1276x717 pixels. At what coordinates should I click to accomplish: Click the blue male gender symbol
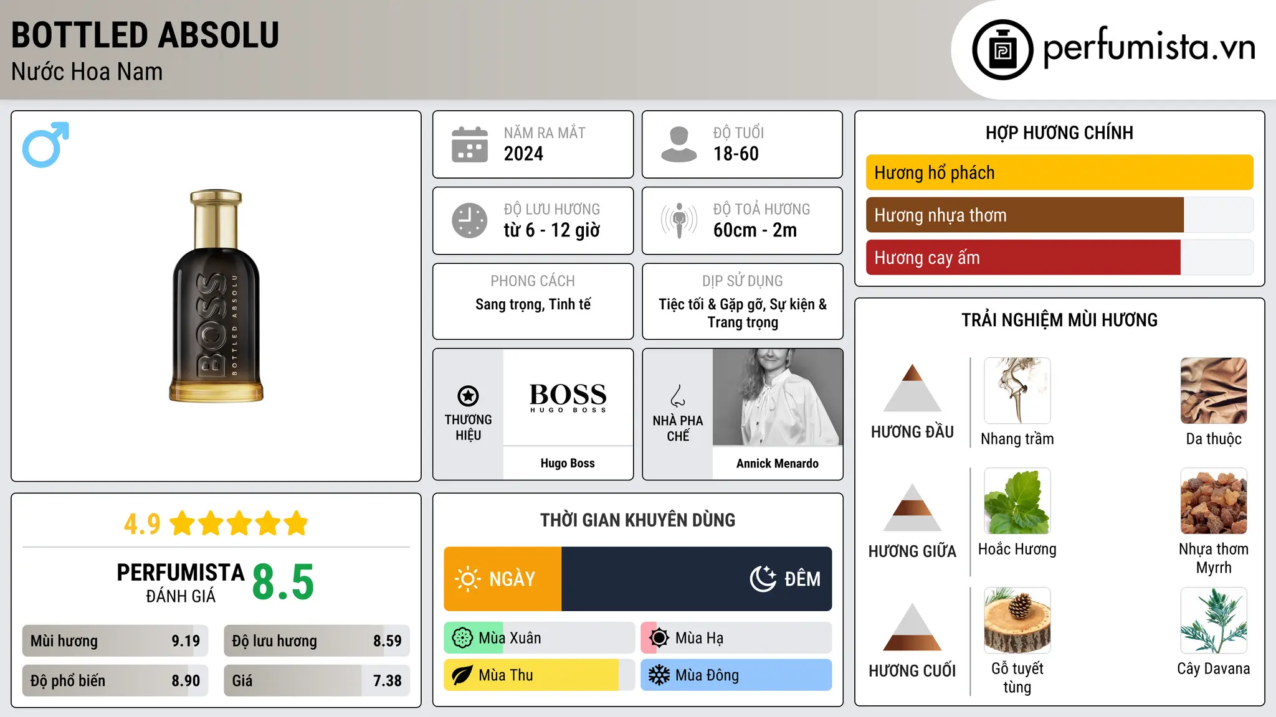point(45,144)
